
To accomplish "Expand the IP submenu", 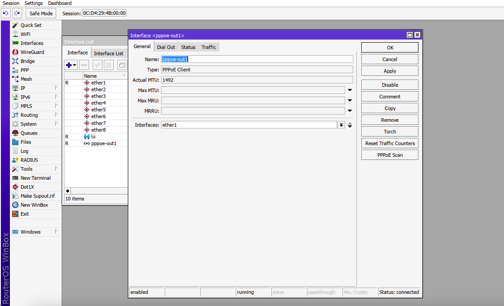I will [x=36, y=88].
